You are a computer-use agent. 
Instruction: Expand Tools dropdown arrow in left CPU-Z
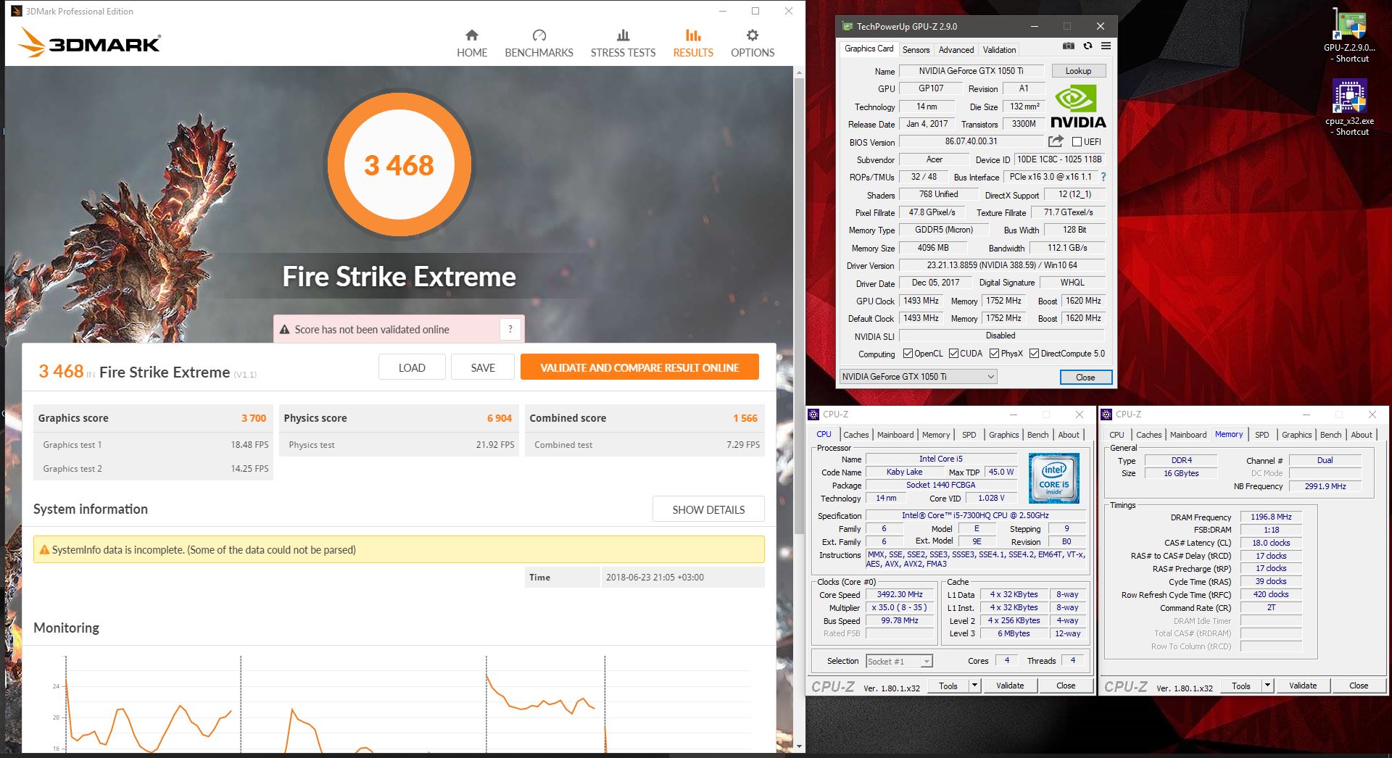tap(974, 686)
